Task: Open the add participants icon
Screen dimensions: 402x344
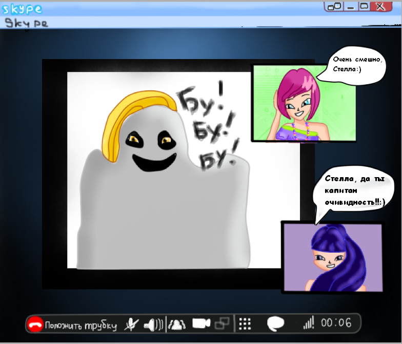Action: pos(177,324)
